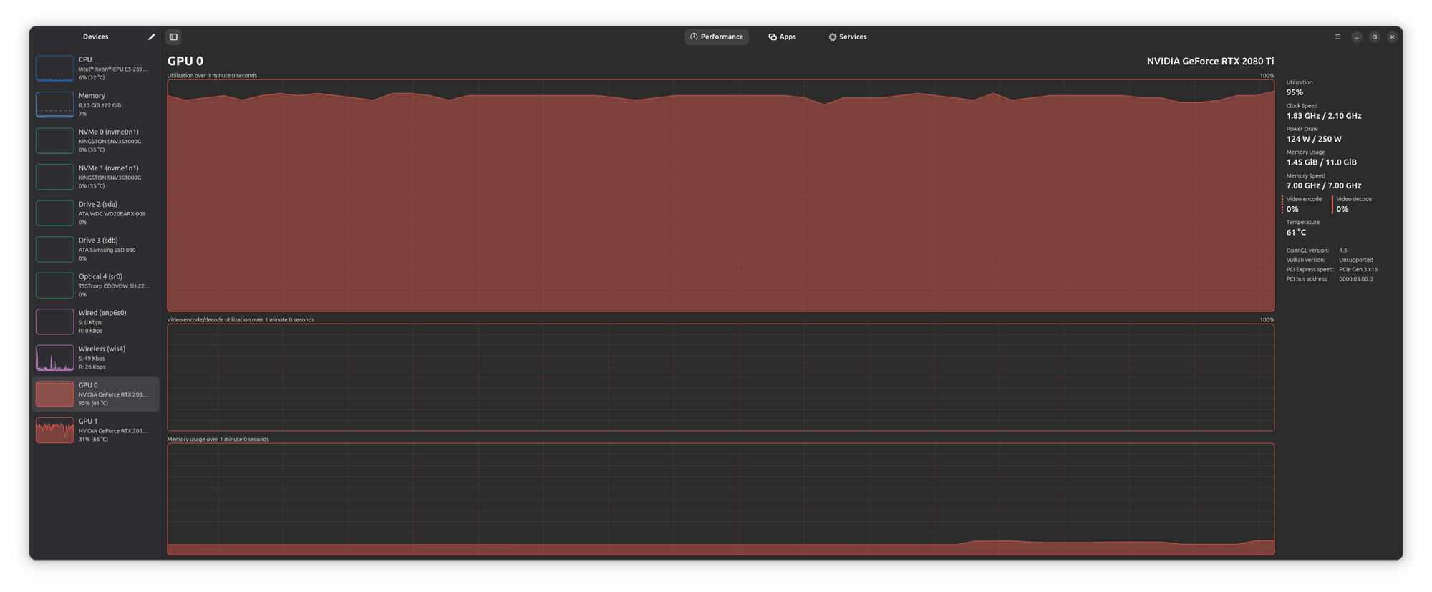Click the edit devices pencil icon
1432x592 pixels.
(x=151, y=37)
